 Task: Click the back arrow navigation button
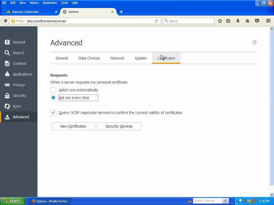pos(6,21)
